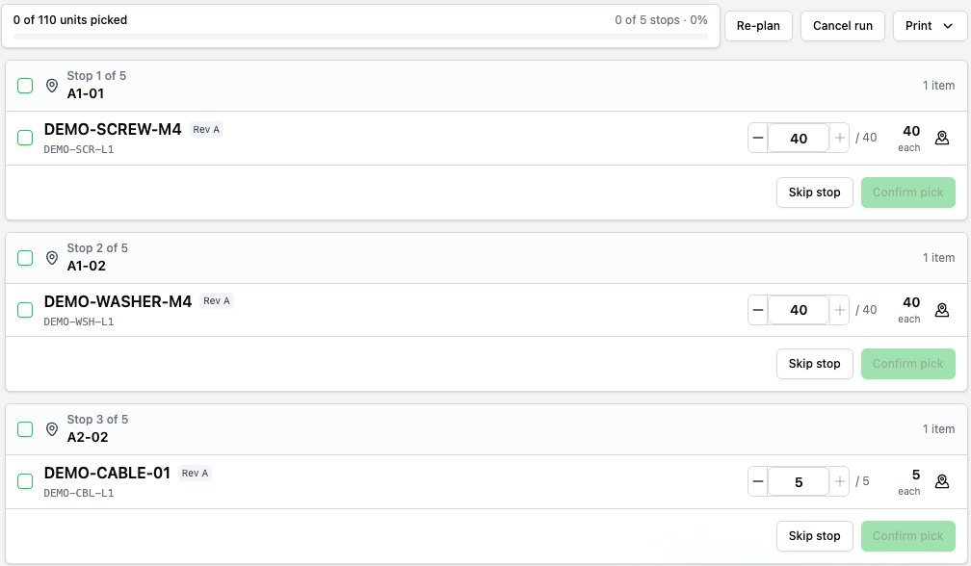Check the Stop 2 of 5 A1-02 checkbox
971x566 pixels.
coord(25,257)
